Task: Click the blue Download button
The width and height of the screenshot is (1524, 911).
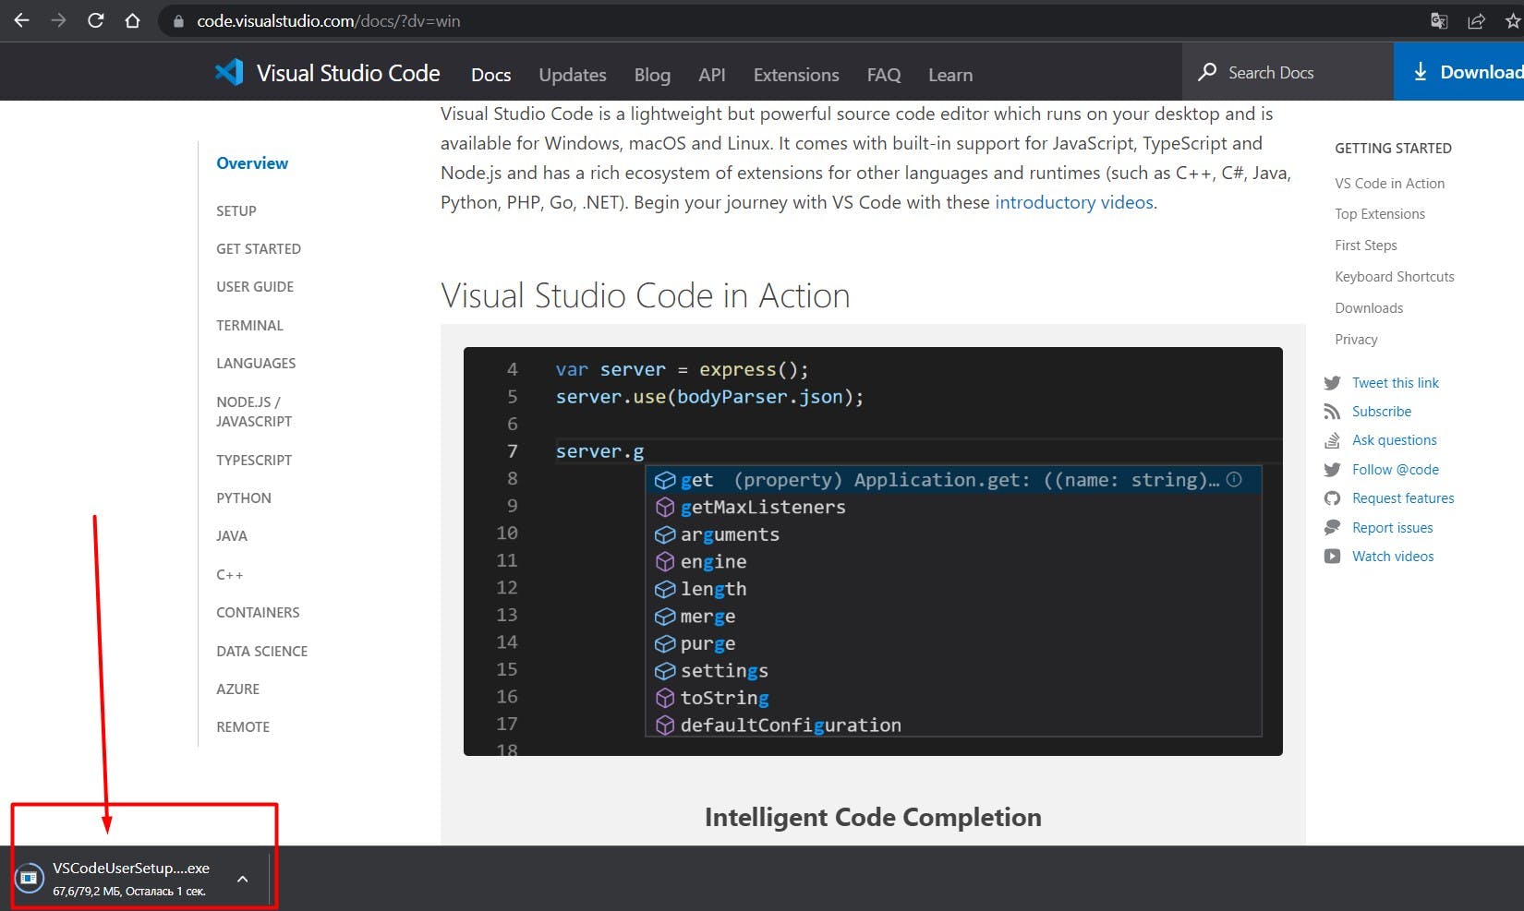Action: (x=1458, y=72)
